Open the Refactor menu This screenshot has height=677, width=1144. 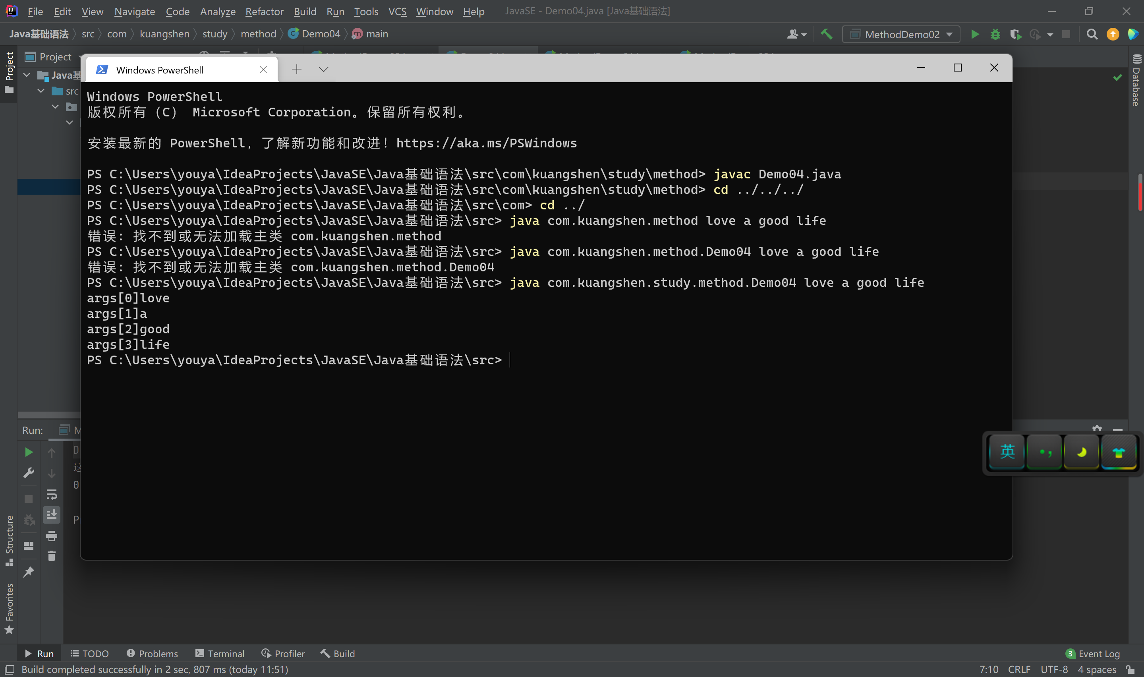264,12
